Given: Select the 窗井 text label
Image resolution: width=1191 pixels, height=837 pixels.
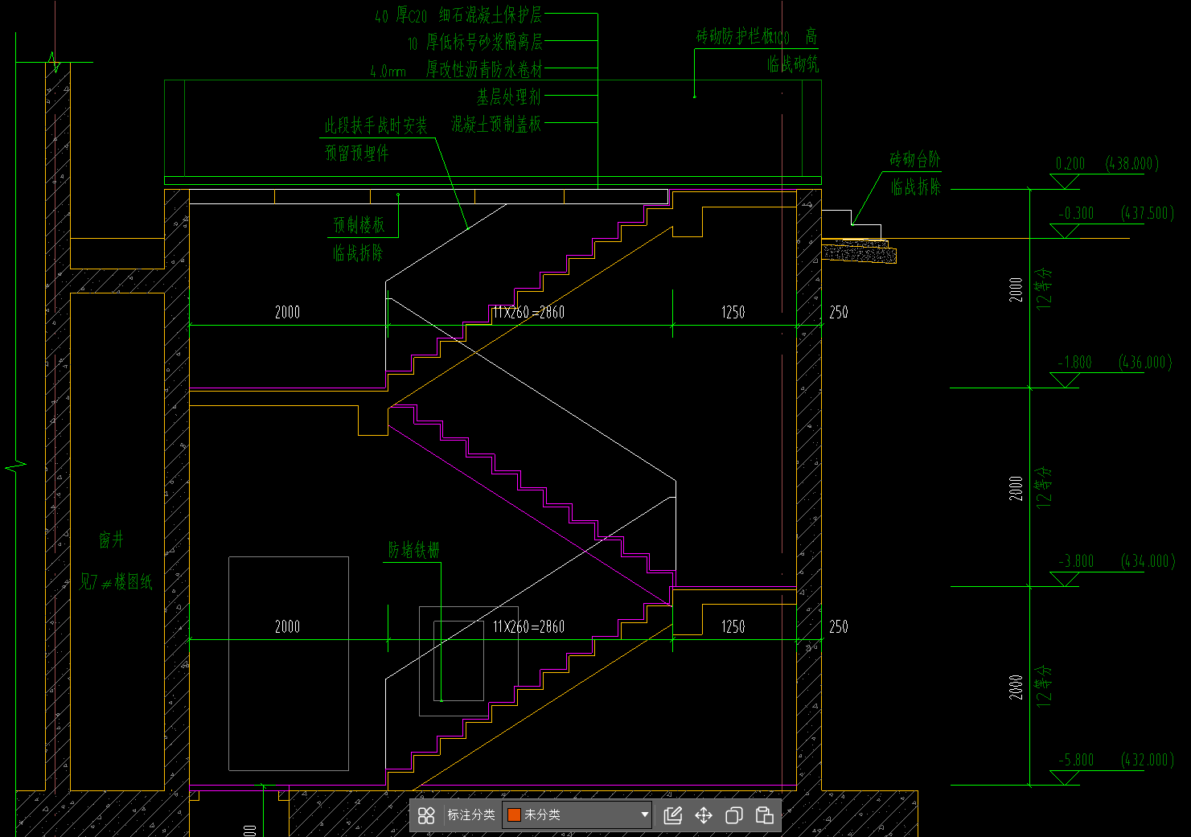Looking at the screenshot, I should coord(112,540).
